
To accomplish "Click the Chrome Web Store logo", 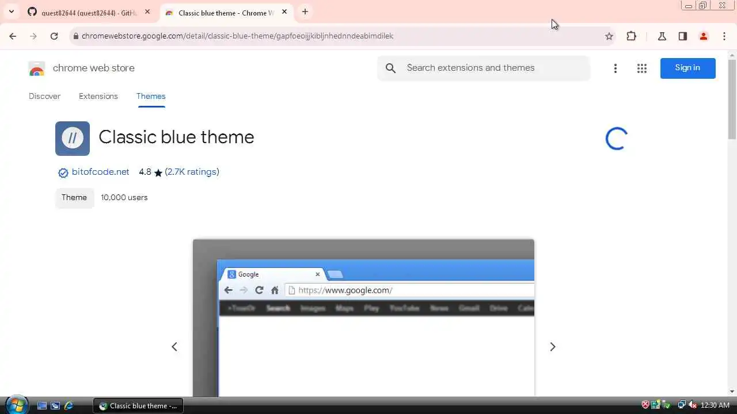I will pyautogui.click(x=37, y=68).
